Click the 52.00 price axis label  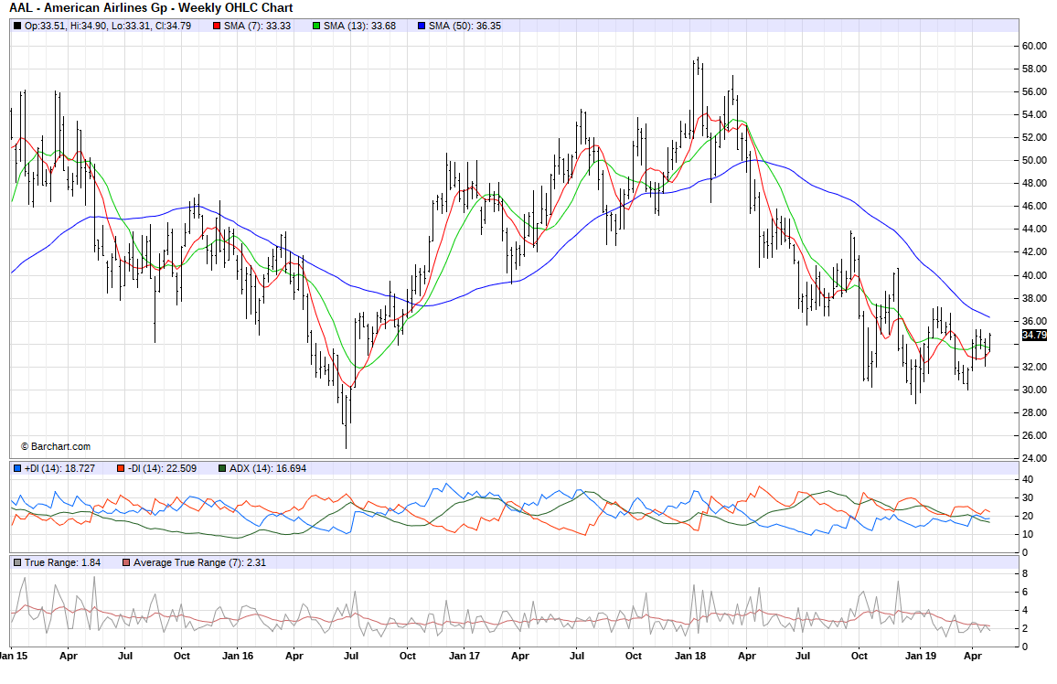[1035, 138]
